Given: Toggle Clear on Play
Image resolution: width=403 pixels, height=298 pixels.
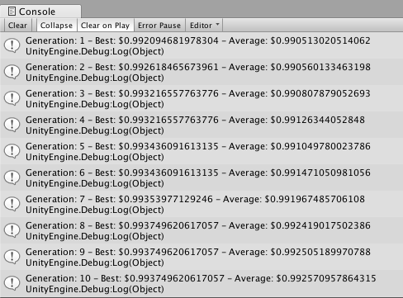Looking at the screenshot, I should [x=105, y=26].
